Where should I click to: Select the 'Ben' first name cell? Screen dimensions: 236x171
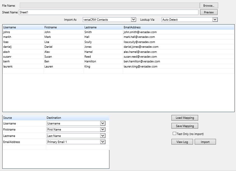tap(64, 61)
